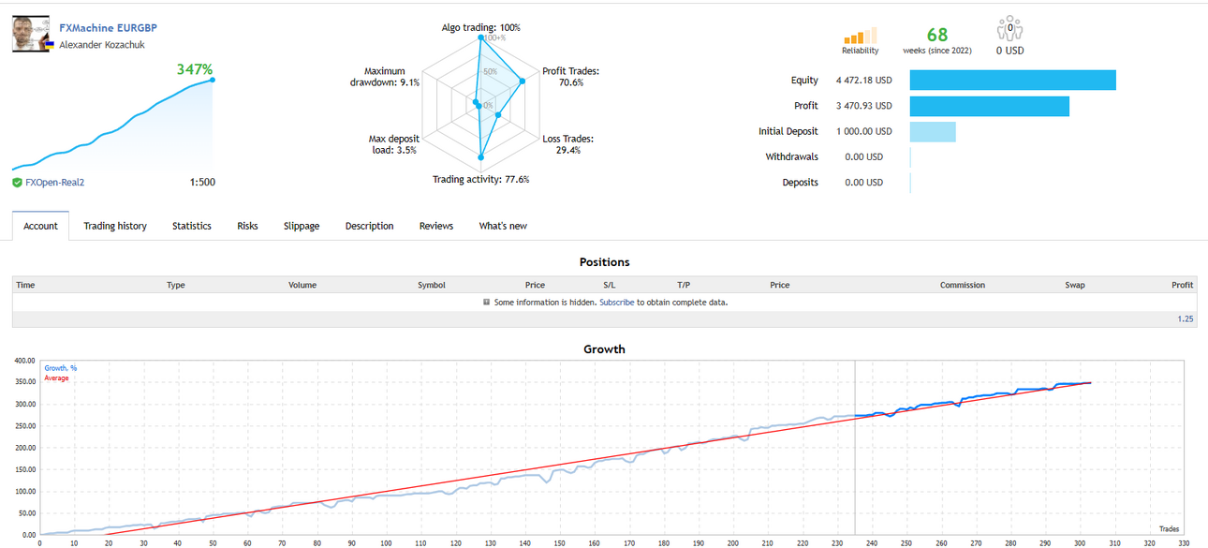Click the Growth, % legend label
1208x548 pixels.
pyautogui.click(x=61, y=369)
